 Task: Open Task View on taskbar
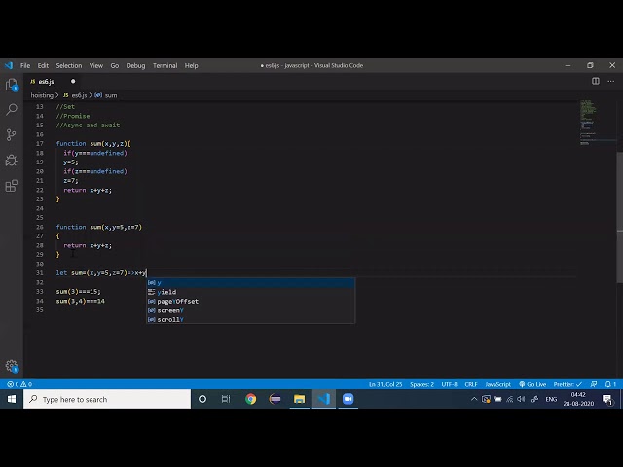click(226, 399)
